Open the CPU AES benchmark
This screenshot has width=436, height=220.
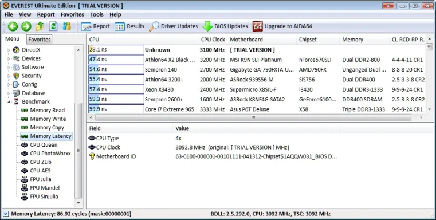[x=40, y=171]
